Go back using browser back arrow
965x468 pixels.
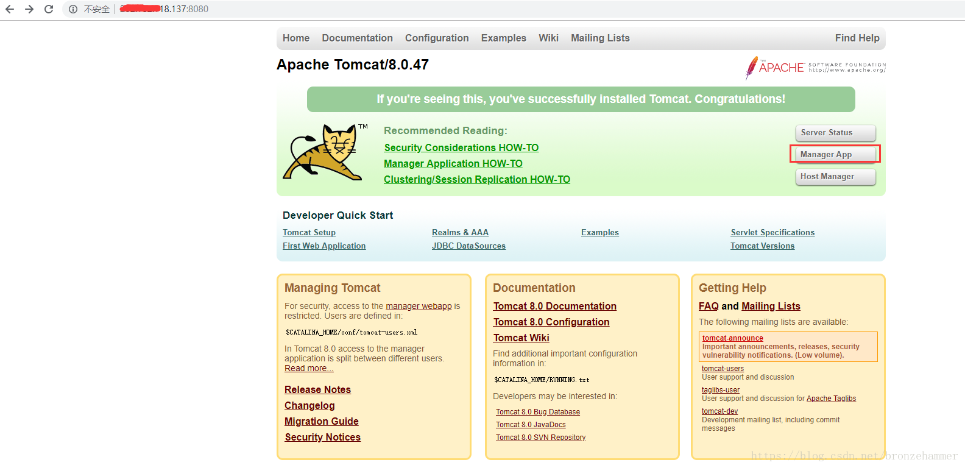[10, 9]
